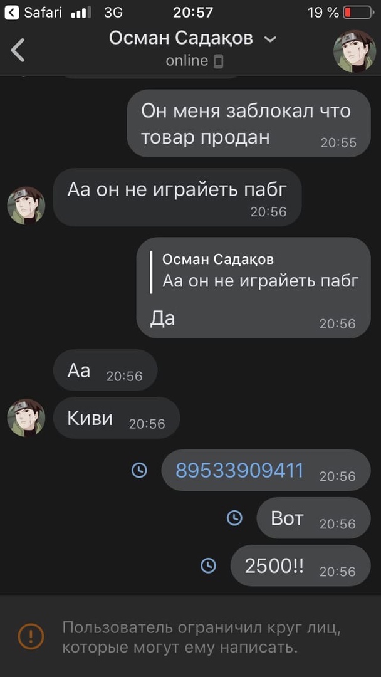
Task: Tap the back arrow in chat header
Action: pos(18,50)
